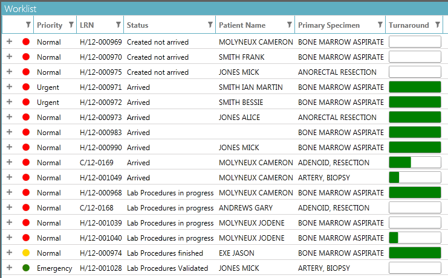Select the SMITH BESSIE patient row
The image size is (448, 278).
(x=241, y=103)
